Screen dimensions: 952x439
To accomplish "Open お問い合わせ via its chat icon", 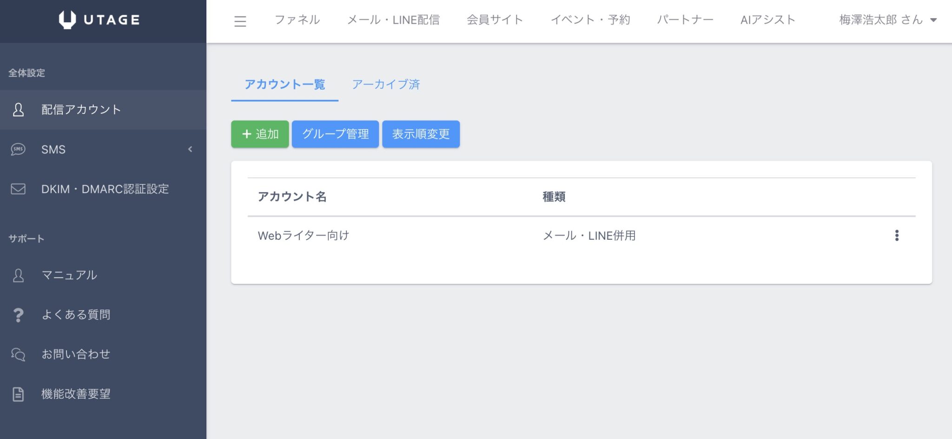I will tap(18, 354).
